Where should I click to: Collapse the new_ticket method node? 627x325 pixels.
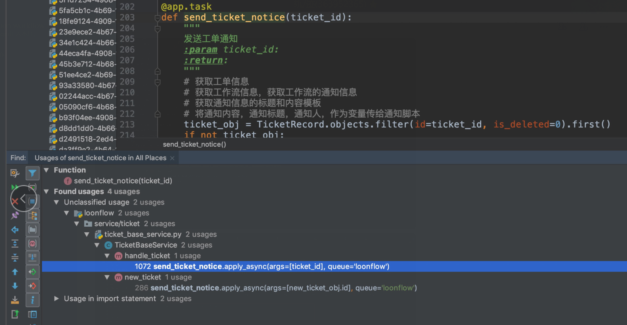107,277
